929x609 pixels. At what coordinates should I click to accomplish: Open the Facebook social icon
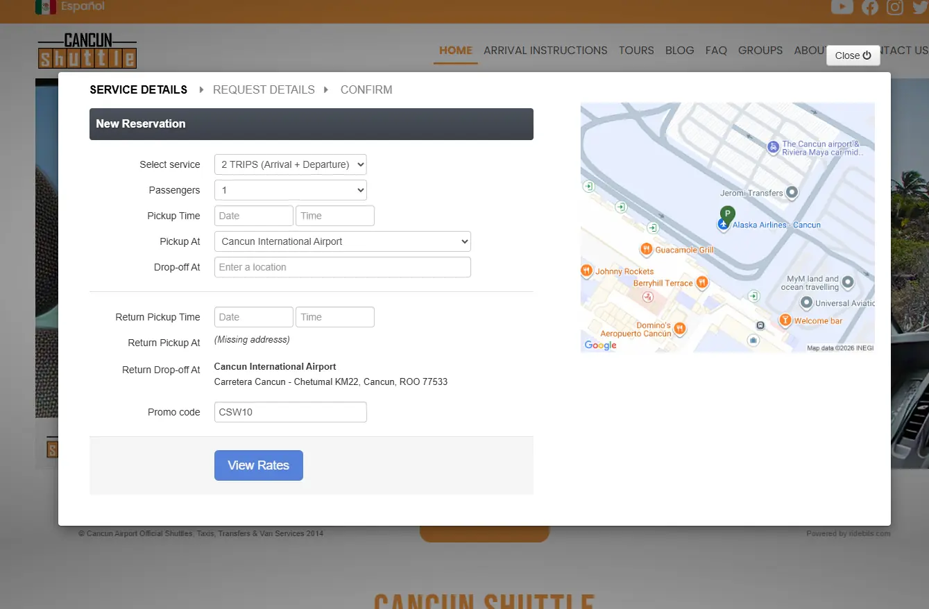pos(869,7)
